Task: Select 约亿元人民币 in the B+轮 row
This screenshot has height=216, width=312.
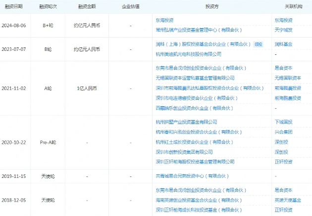Action: tap(87, 26)
